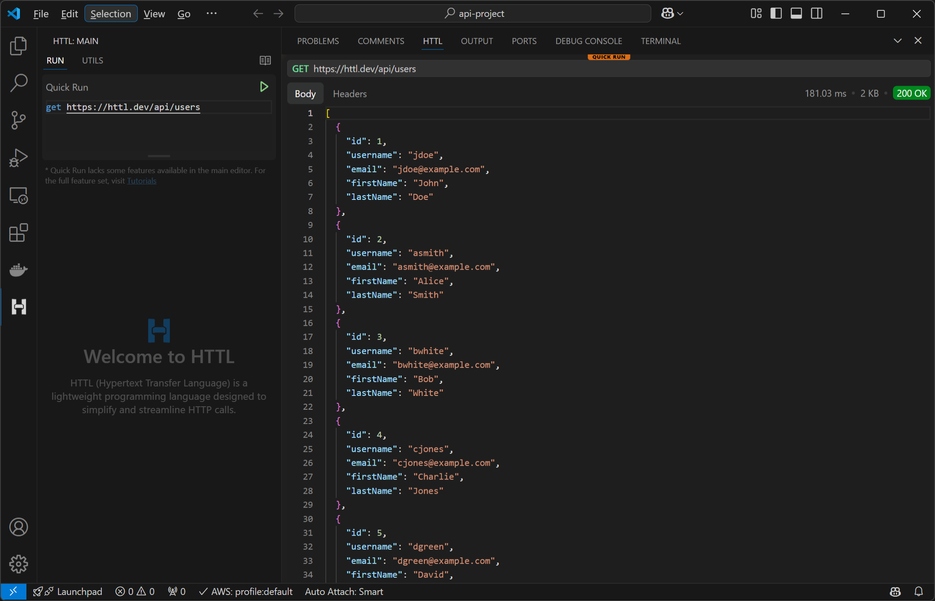Open the tutorials book icon in HTTL panel

coord(265,60)
